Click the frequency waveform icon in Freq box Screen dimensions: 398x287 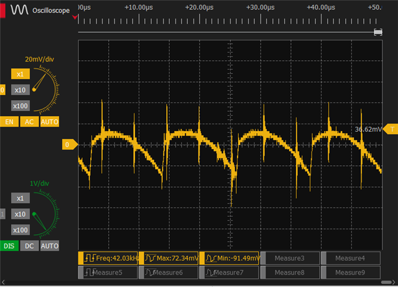click(x=90, y=258)
